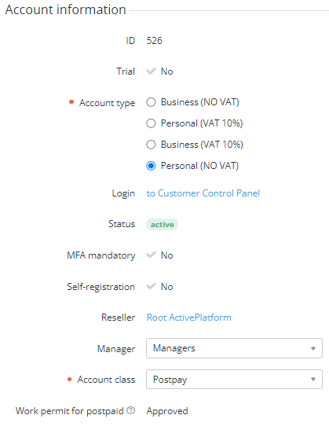Click the arrow on the Managers combo box
The image size is (329, 426).
[313, 348]
